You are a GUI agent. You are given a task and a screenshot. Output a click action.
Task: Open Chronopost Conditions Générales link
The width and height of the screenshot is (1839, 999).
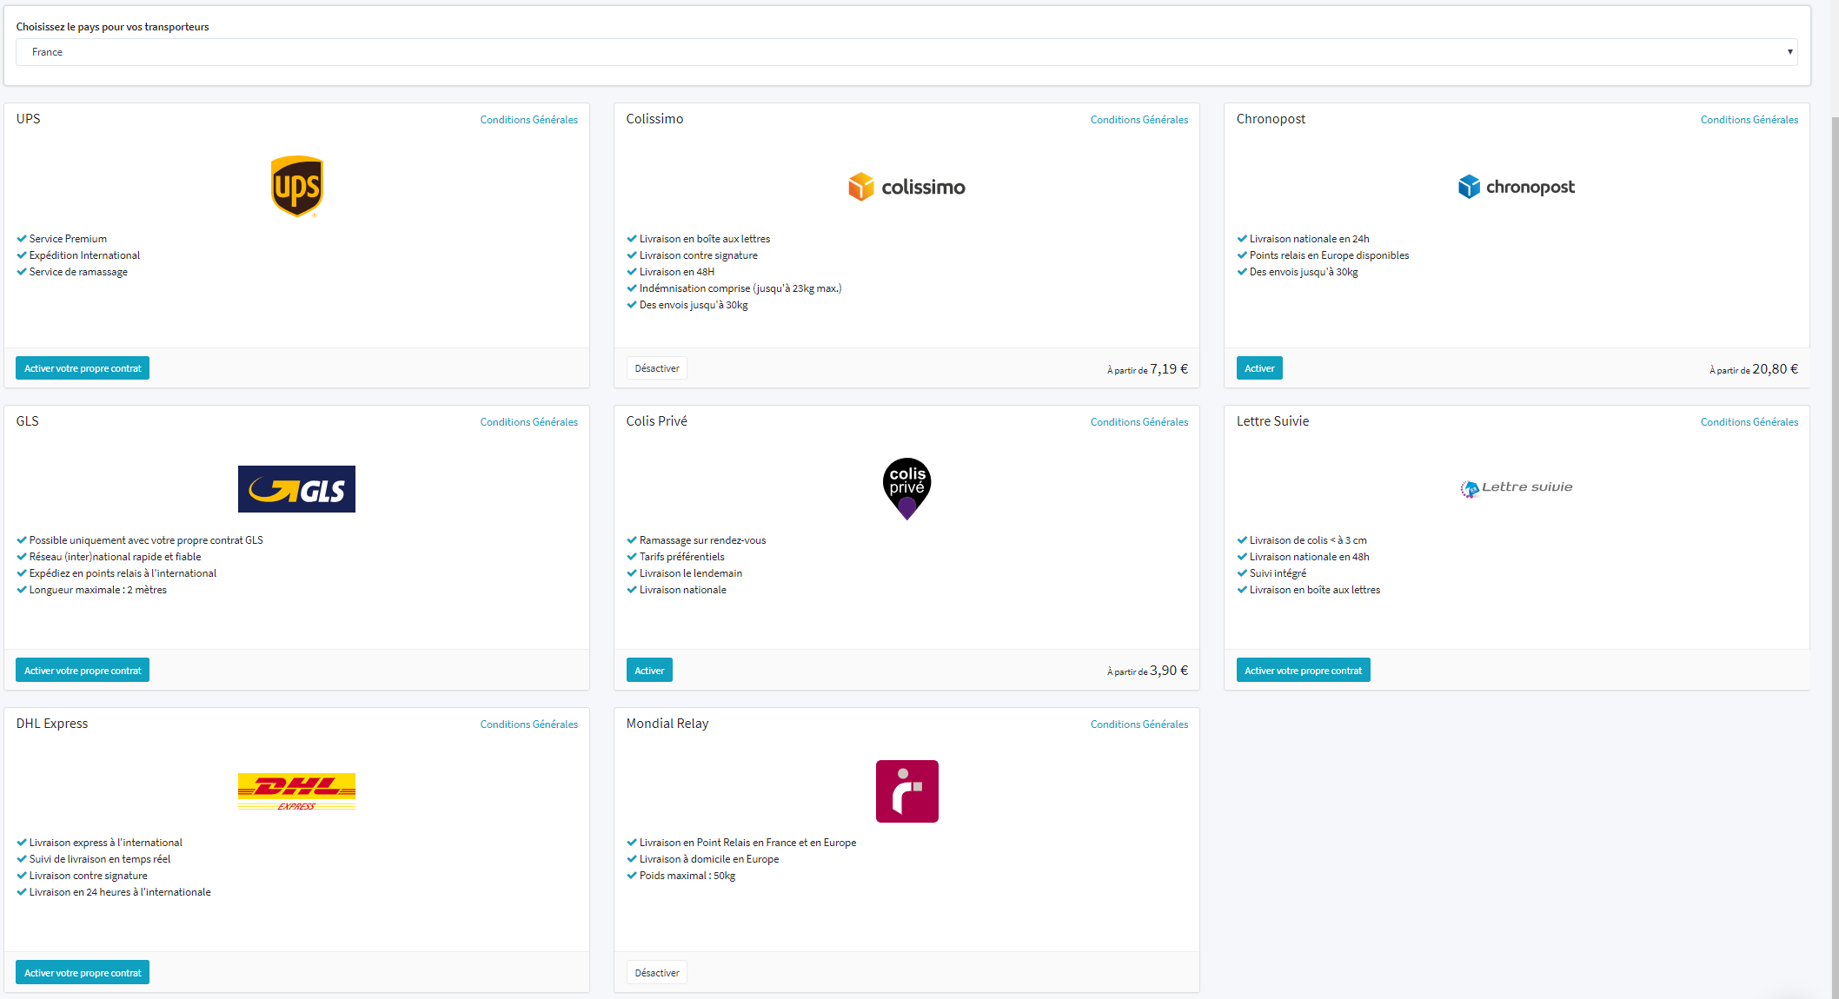(x=1749, y=120)
